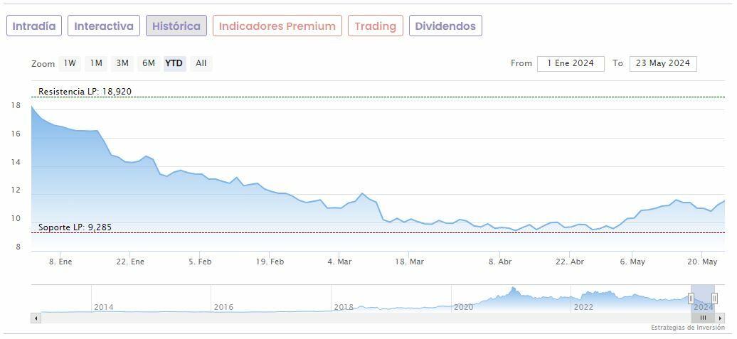Open Estrategias de Inversión credit link
The image size is (737, 339).
tap(687, 328)
